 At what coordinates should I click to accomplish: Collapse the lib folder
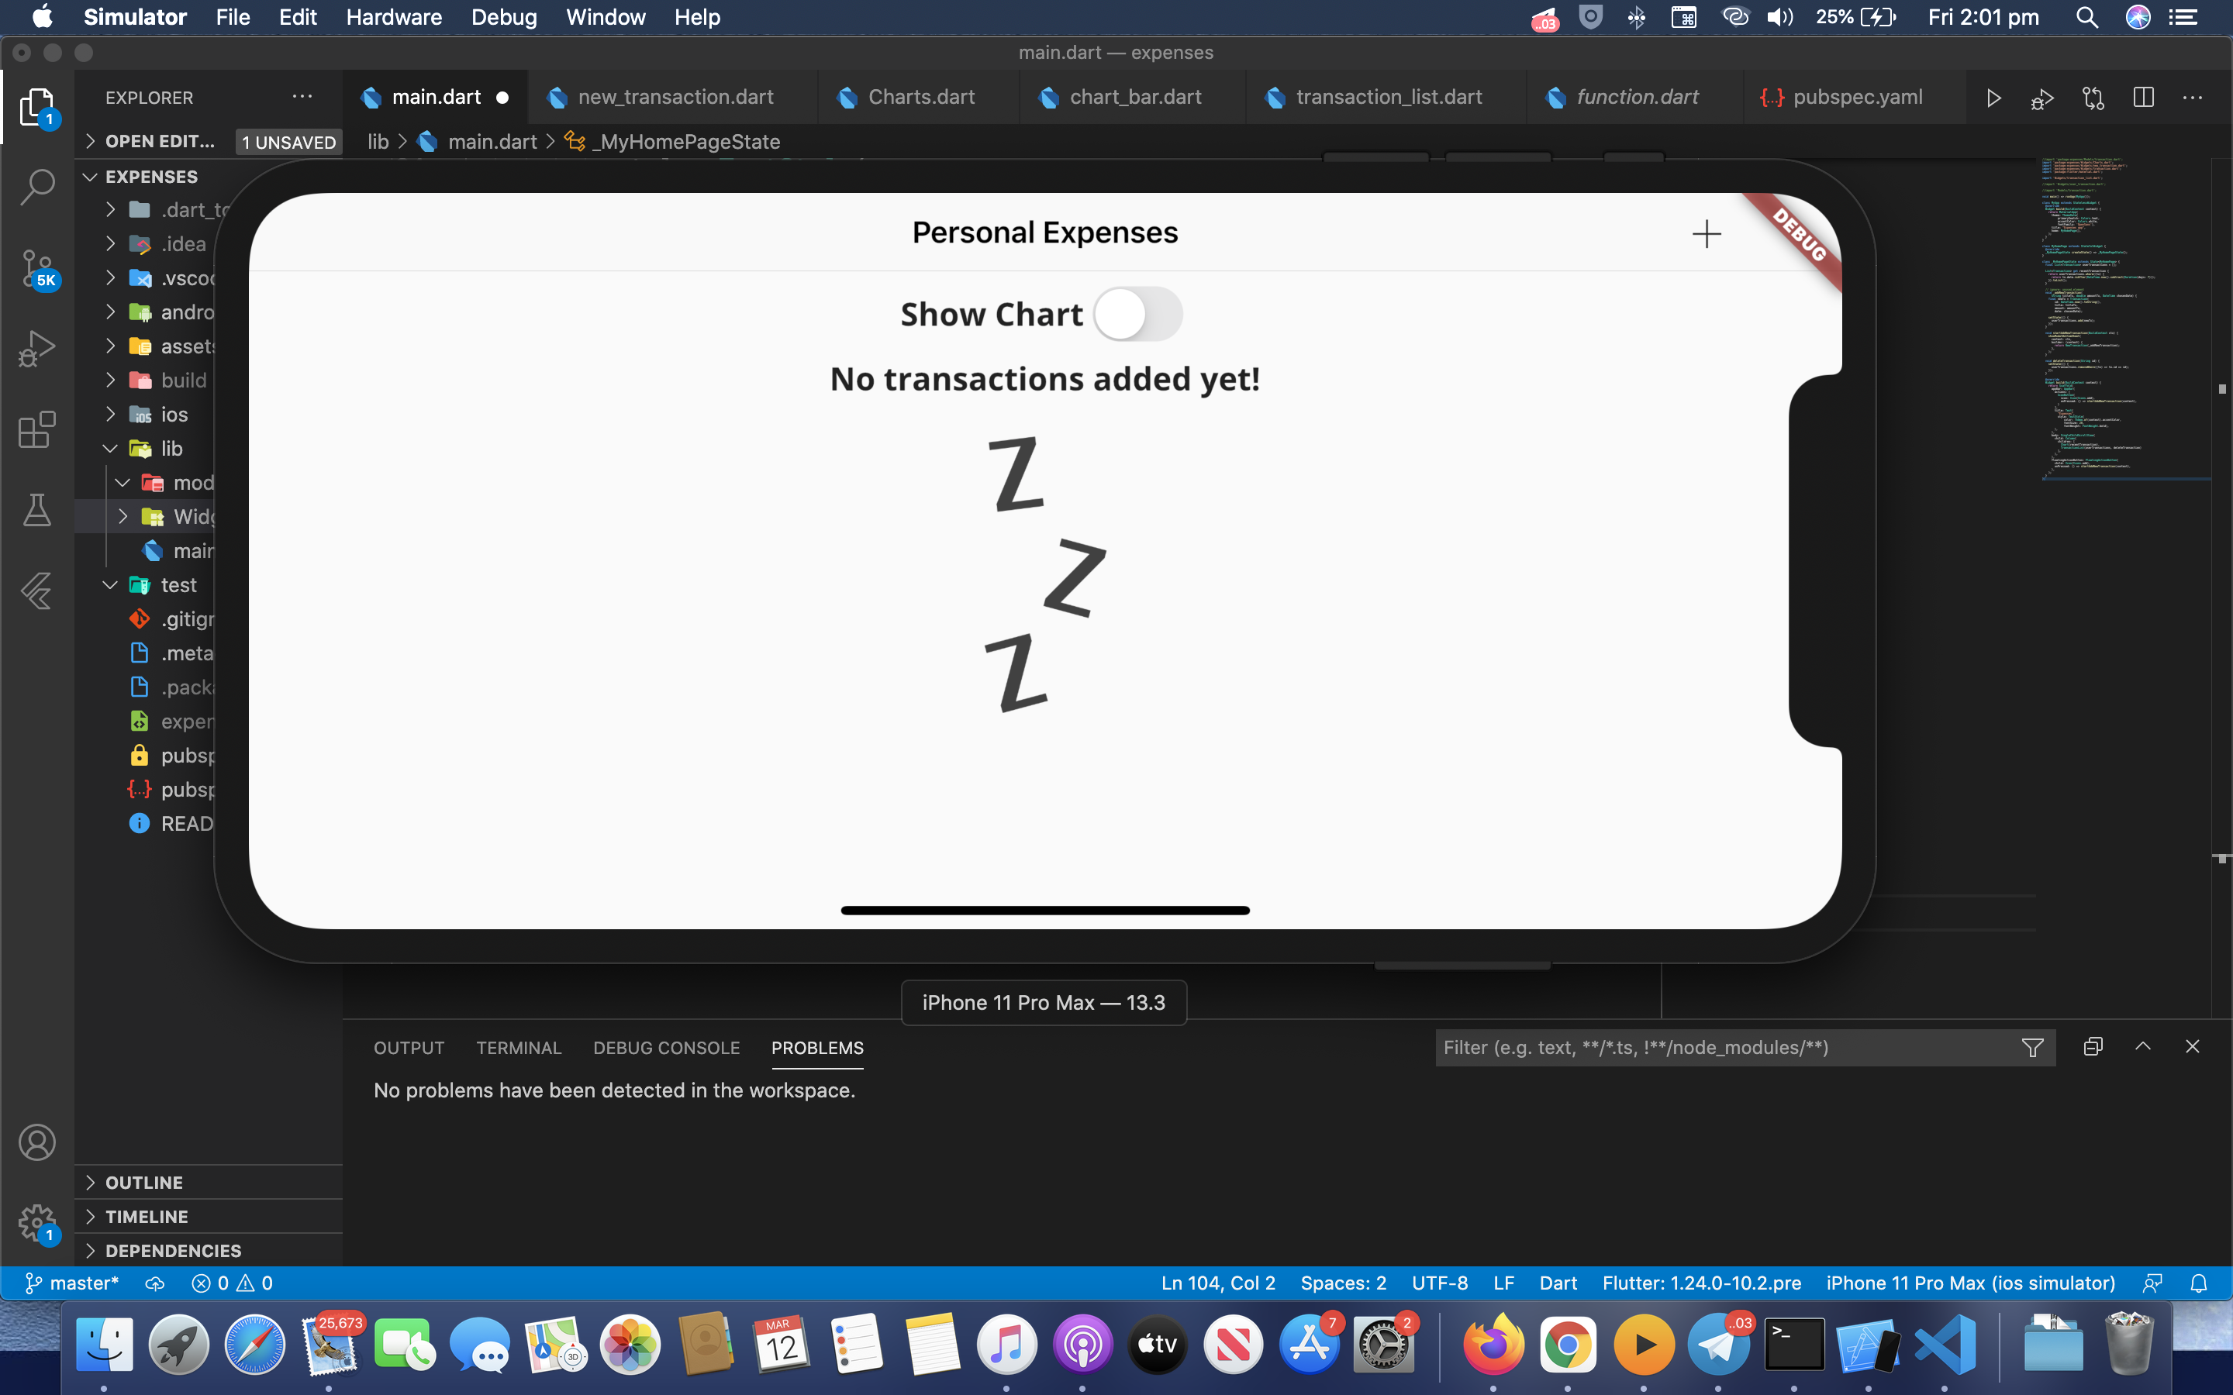(110, 449)
